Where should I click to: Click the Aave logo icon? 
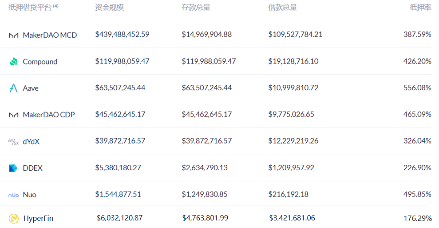[x=13, y=88]
